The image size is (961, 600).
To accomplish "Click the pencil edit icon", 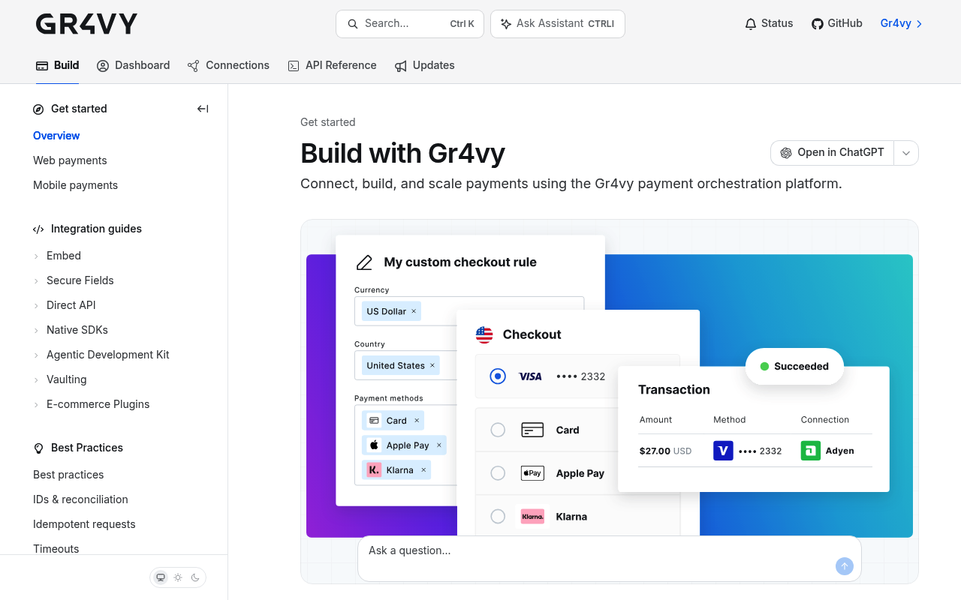I will pos(364,262).
